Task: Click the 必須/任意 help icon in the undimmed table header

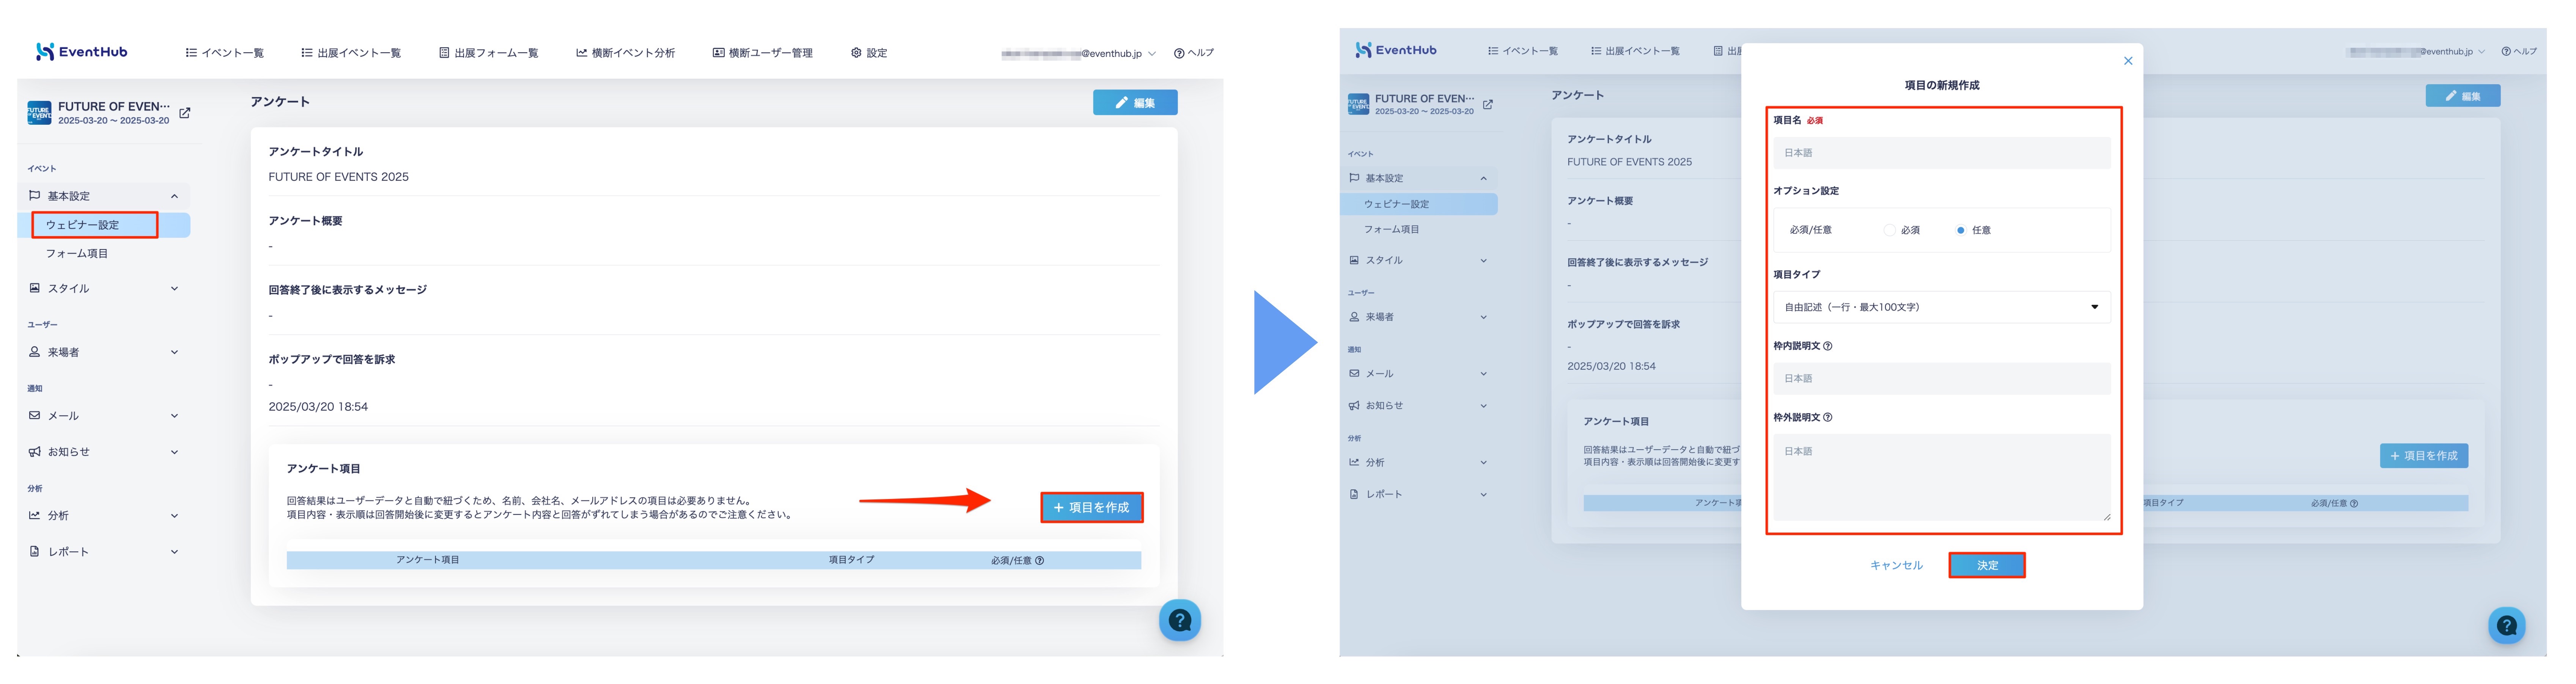Action: coord(1039,561)
